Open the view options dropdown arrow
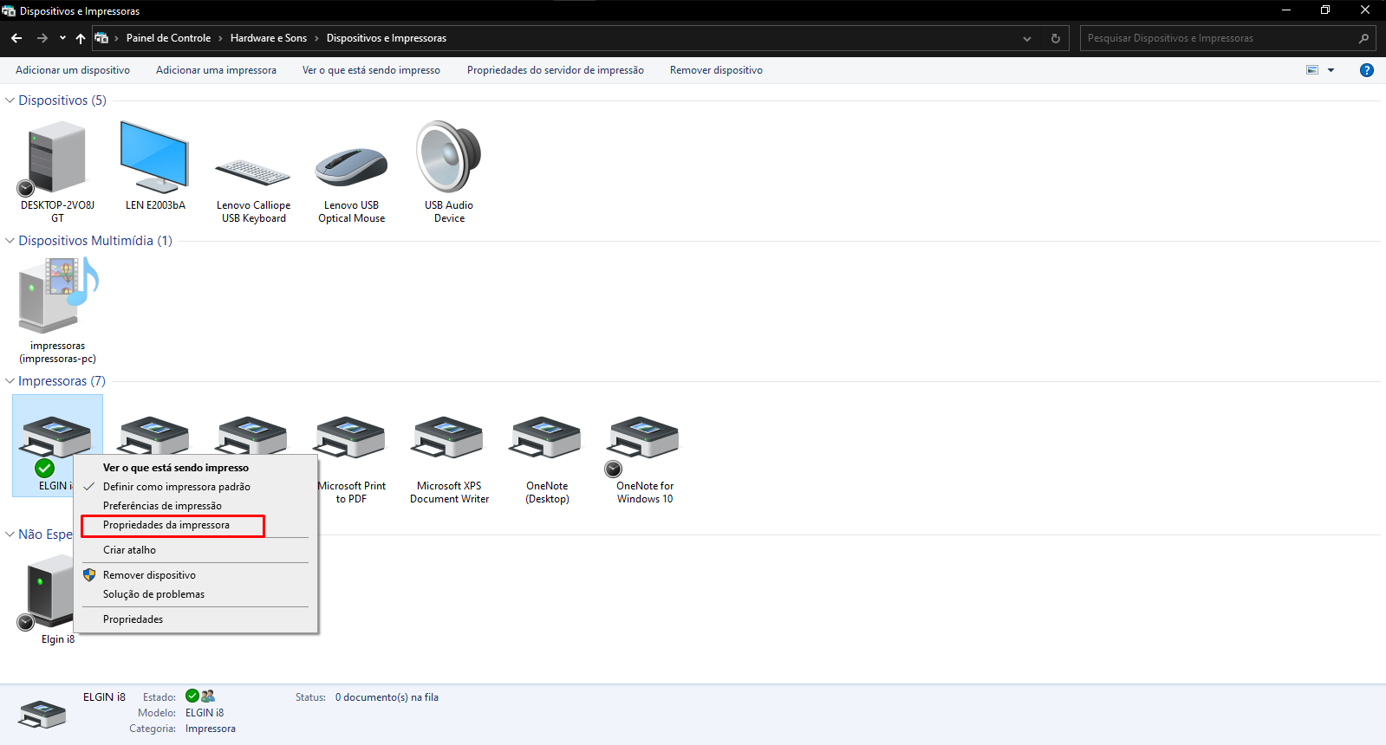 (1331, 70)
